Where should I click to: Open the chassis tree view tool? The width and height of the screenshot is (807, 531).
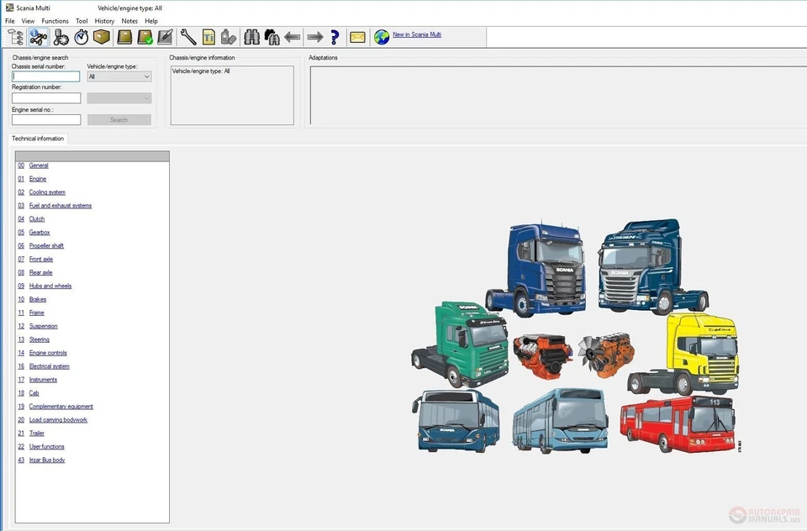[x=14, y=37]
